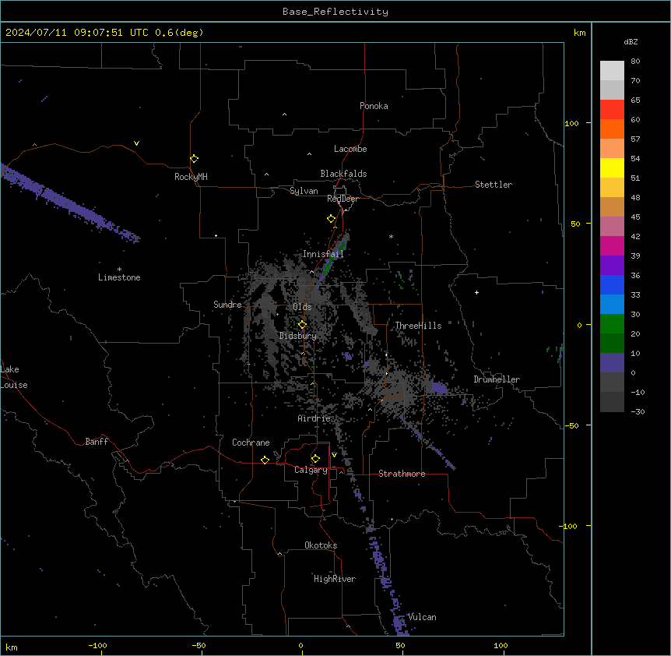
Task: Click the dBZ legend heading
Action: click(x=631, y=41)
